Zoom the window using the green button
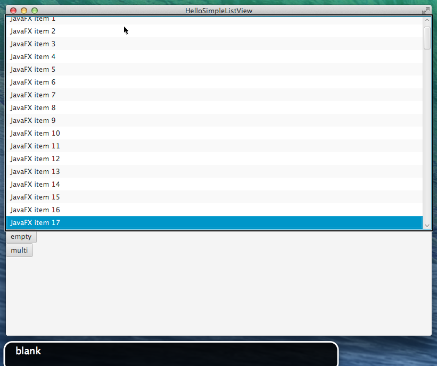This screenshot has height=366, width=437. point(35,11)
